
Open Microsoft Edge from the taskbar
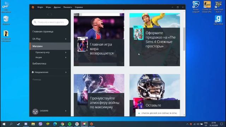55,124
